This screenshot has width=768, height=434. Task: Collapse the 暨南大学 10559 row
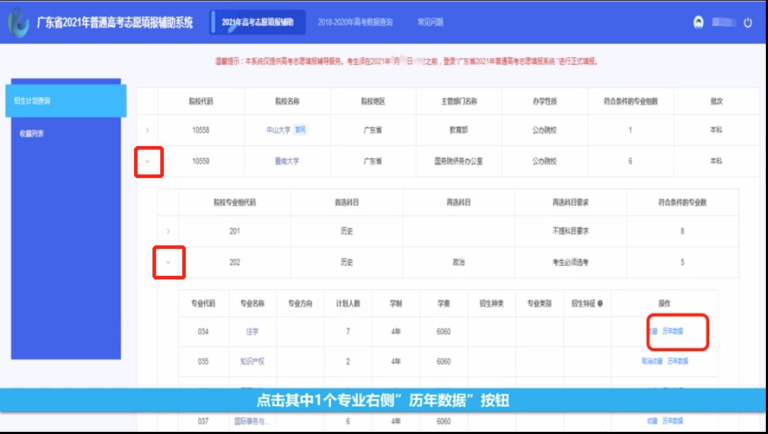coord(148,162)
